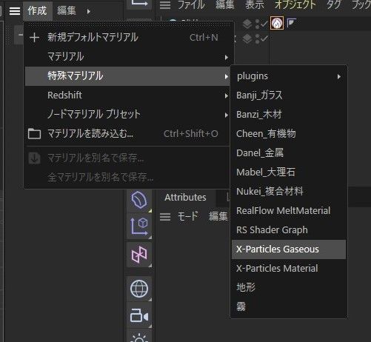Click the bend deformer toolbar icon
Screen dimensions: 371x342
139,200
